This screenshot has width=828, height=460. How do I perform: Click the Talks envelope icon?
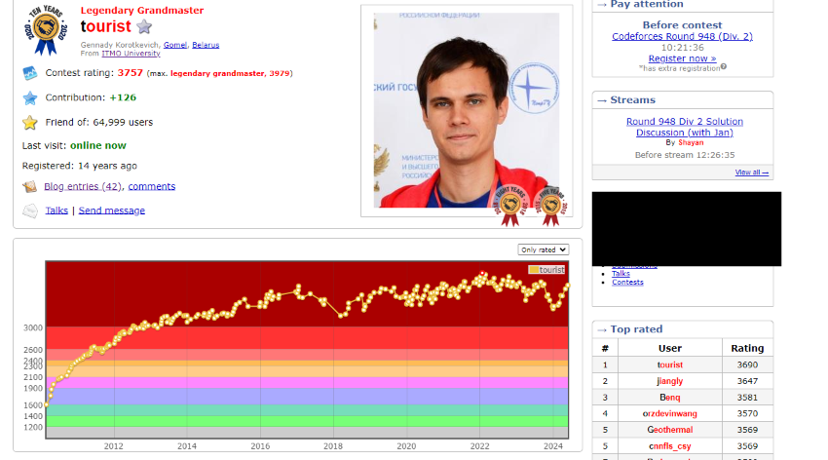(30, 211)
